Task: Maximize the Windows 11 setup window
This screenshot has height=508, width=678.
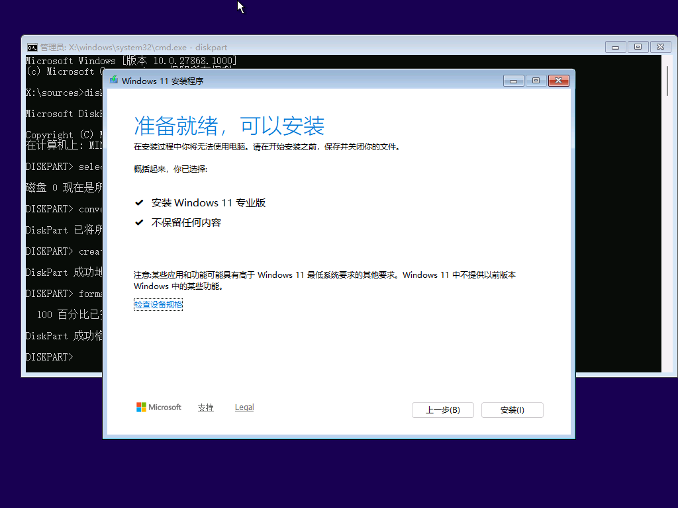Action: [536, 81]
